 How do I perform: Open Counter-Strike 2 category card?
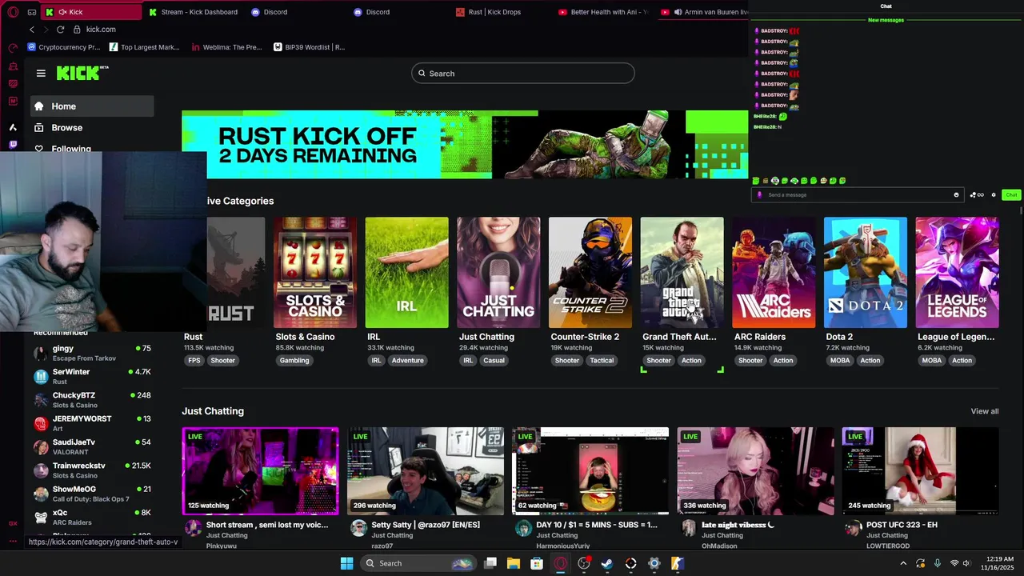click(x=590, y=273)
